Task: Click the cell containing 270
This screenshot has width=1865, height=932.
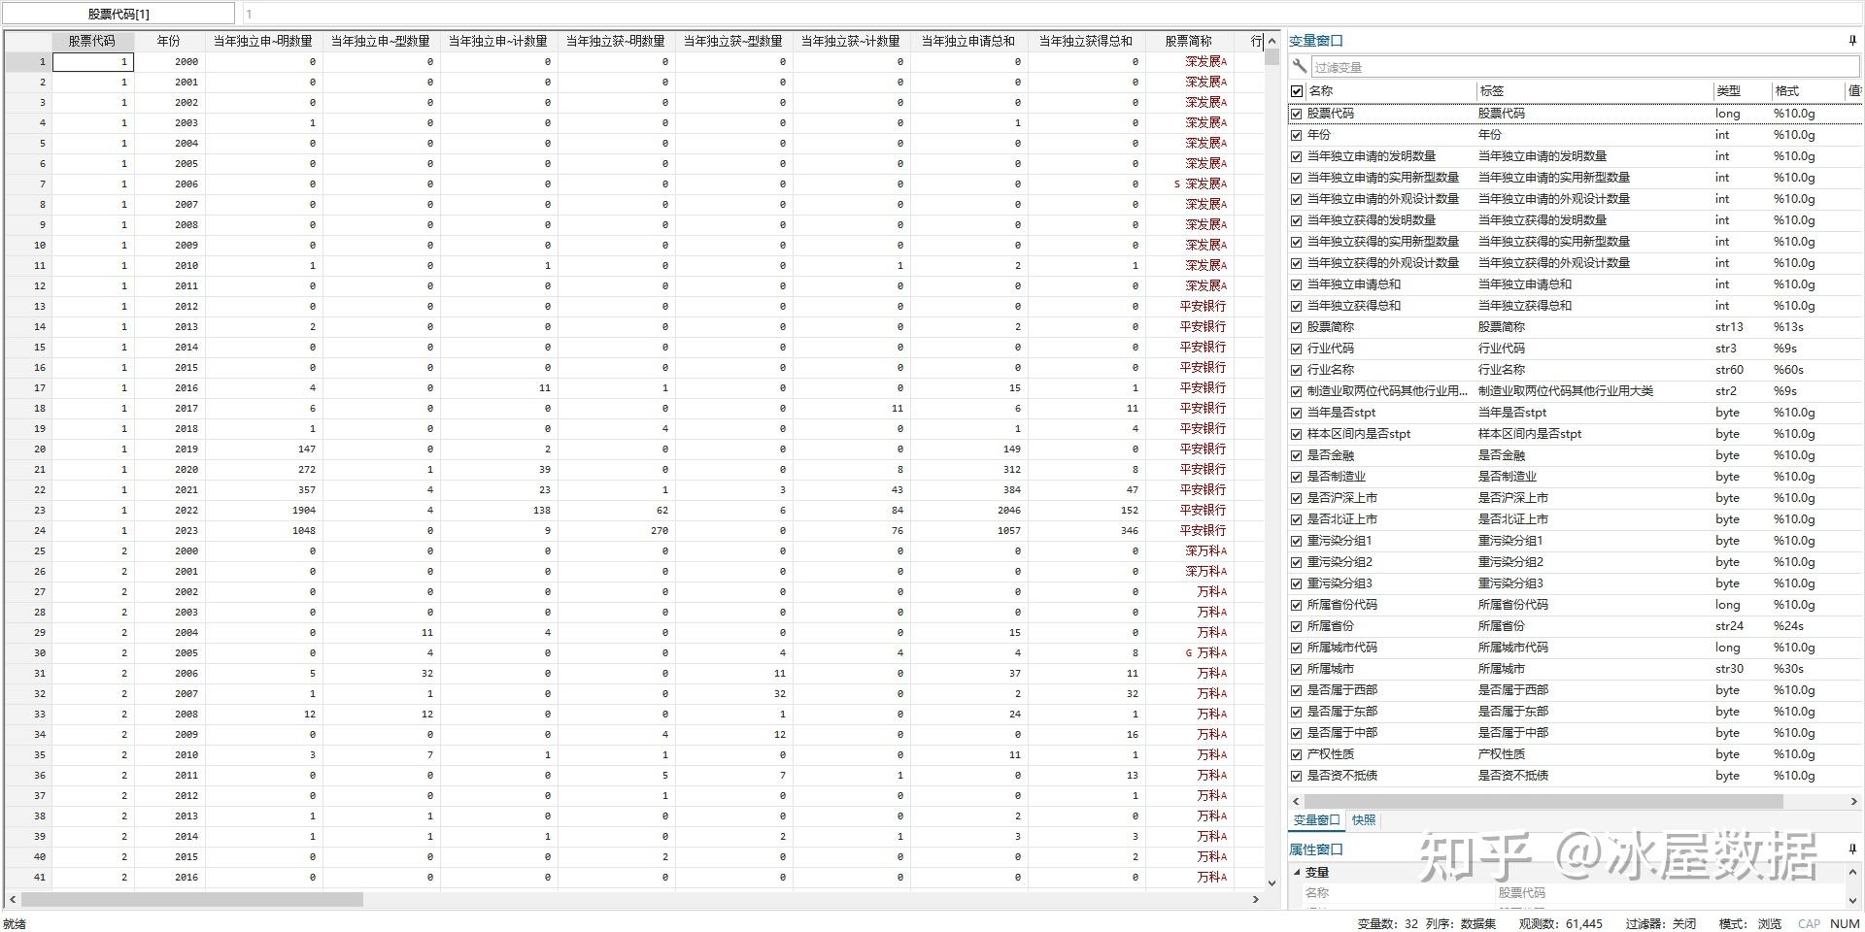Action: point(616,531)
